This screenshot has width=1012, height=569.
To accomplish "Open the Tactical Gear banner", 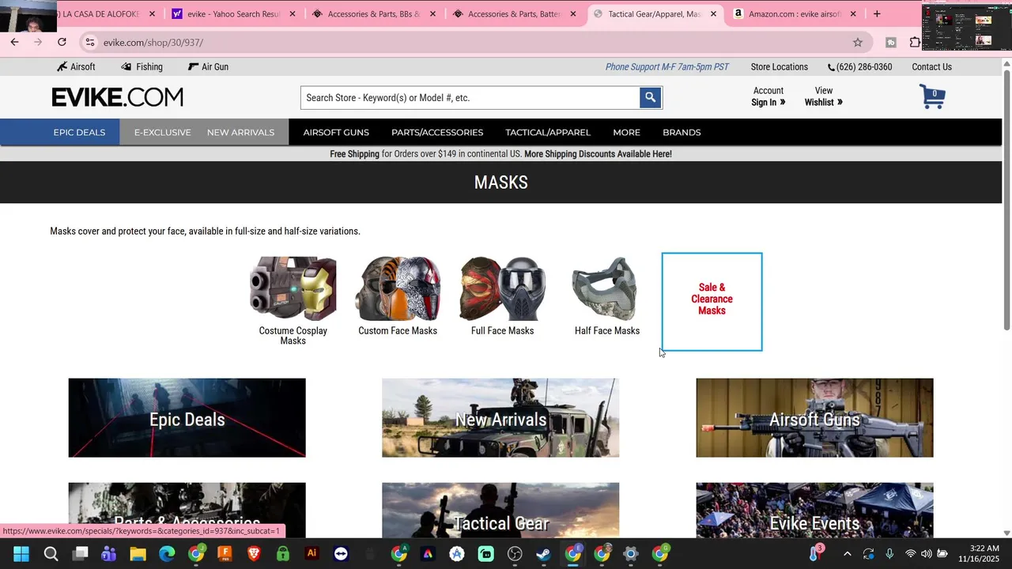I will (x=500, y=510).
